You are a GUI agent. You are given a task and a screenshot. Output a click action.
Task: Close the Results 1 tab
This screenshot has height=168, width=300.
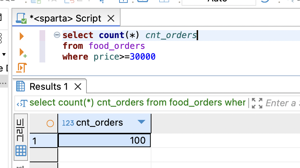pyautogui.click(x=78, y=87)
